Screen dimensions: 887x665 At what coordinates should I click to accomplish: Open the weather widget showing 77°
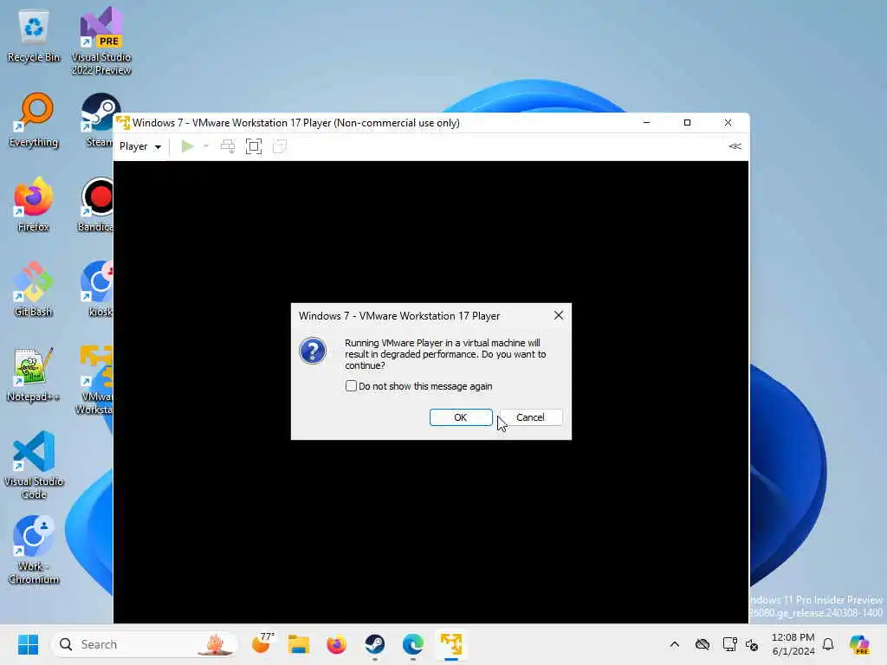(262, 644)
